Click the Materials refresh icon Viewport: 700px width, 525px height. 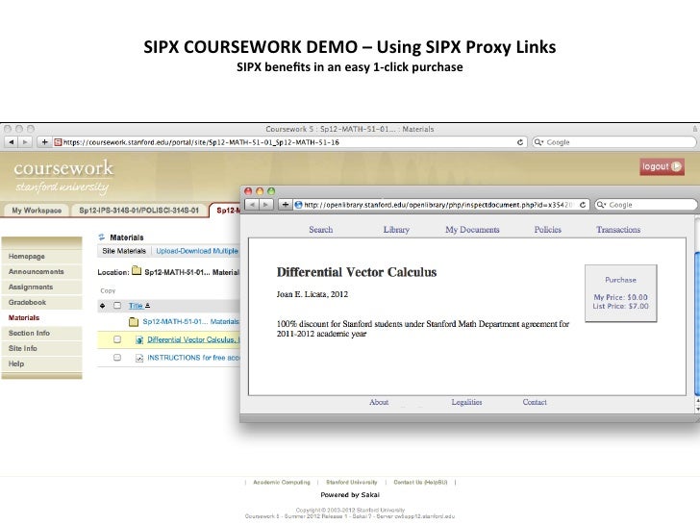point(102,237)
